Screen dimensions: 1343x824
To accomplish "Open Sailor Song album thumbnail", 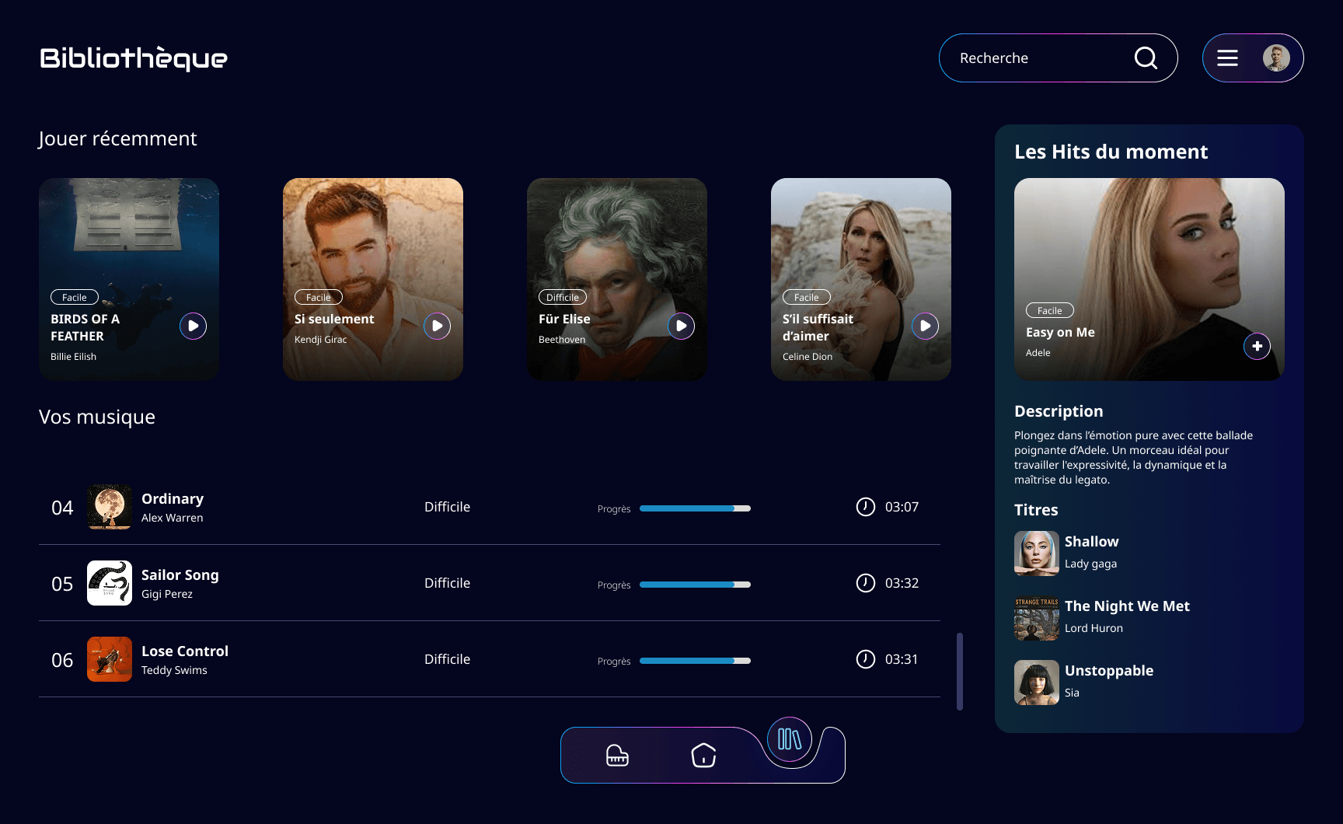I will point(110,583).
